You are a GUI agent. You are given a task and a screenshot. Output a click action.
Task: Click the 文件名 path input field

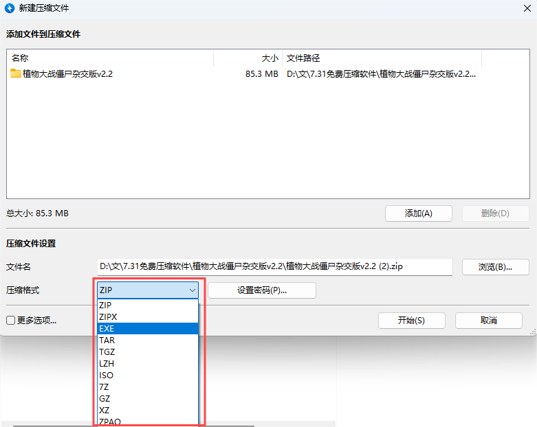point(274,266)
